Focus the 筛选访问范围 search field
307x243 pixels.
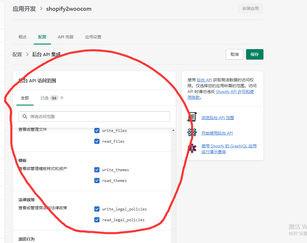pyautogui.click(x=94, y=117)
